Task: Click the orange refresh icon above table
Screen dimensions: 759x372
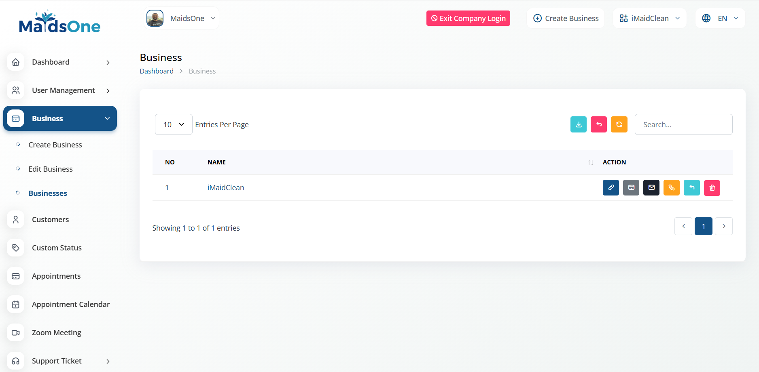Action: [619, 124]
